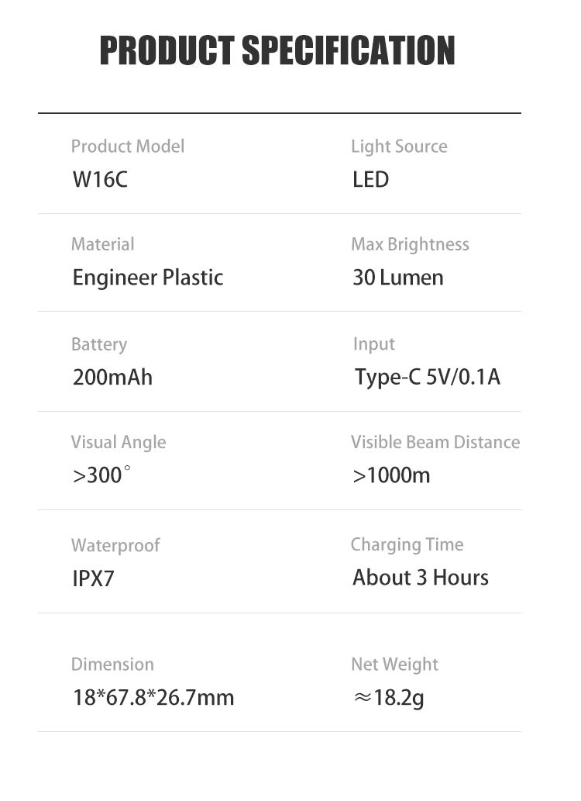This screenshot has height=801, width=581.
Task: Select the 30 Lumen value
Action: [398, 278]
